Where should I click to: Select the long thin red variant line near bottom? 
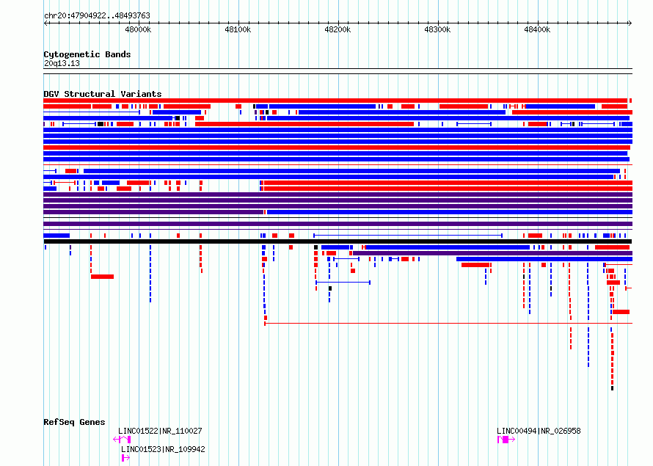[x=448, y=323]
